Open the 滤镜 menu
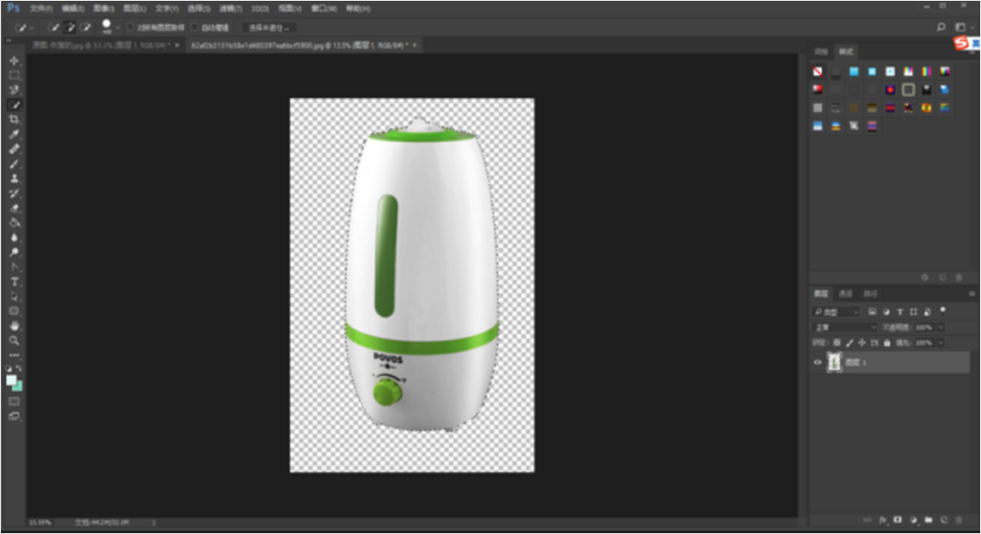 point(230,8)
